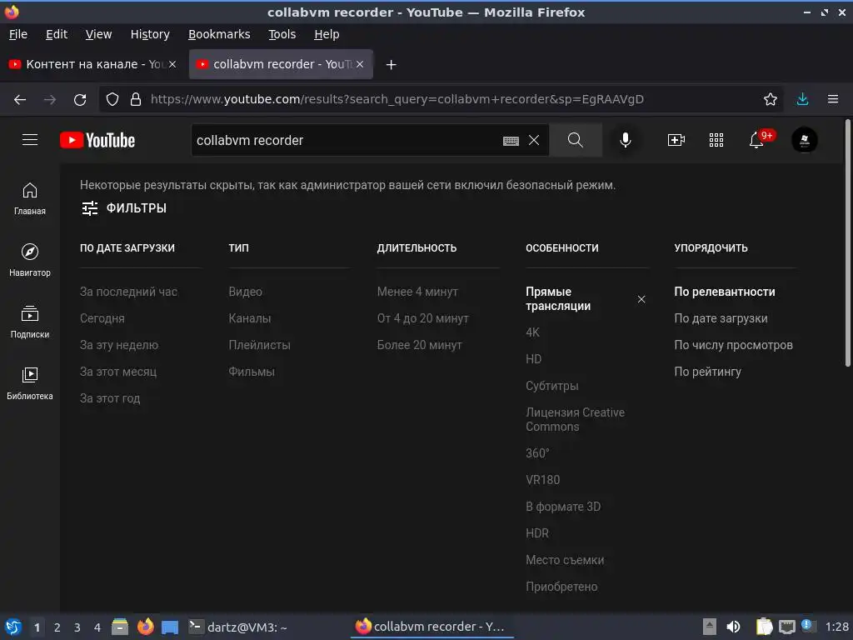
Task: Filter by За последний час
Action: tap(128, 292)
